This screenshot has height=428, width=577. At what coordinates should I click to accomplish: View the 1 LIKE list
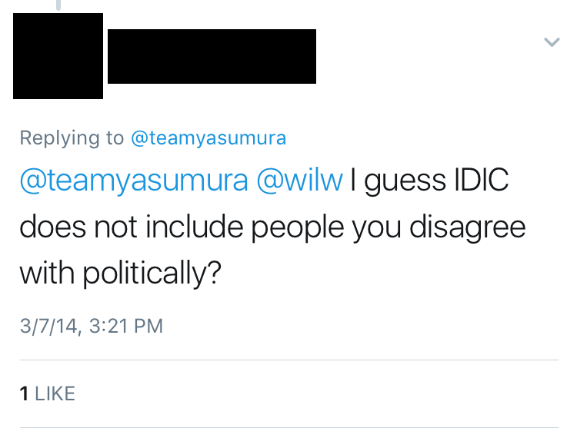tap(48, 393)
